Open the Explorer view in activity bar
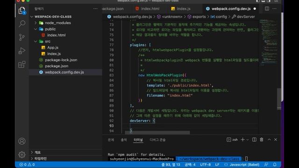The height and width of the screenshot is (168, 299). click(22, 10)
